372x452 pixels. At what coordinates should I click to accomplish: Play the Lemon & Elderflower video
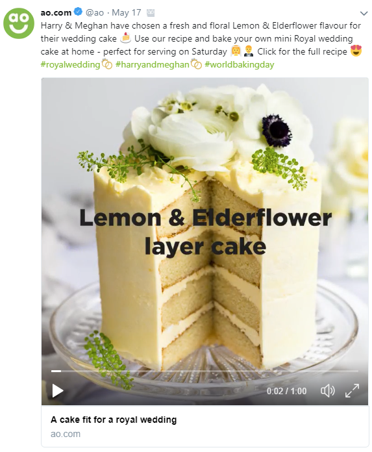click(57, 391)
